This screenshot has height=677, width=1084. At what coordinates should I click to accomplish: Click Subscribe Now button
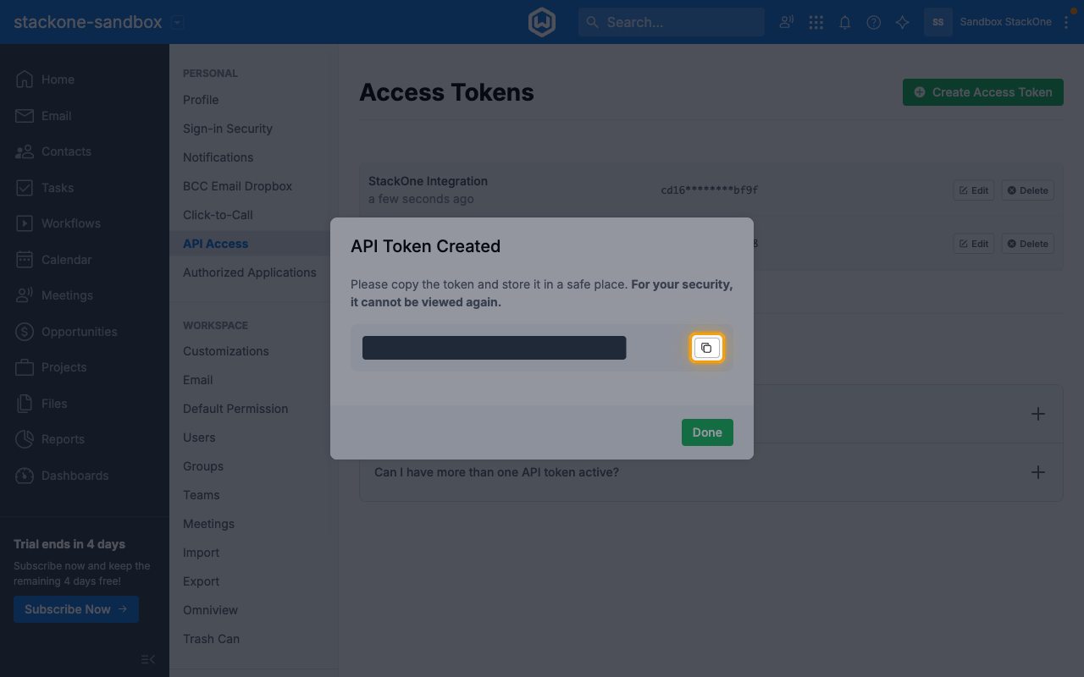tap(76, 609)
